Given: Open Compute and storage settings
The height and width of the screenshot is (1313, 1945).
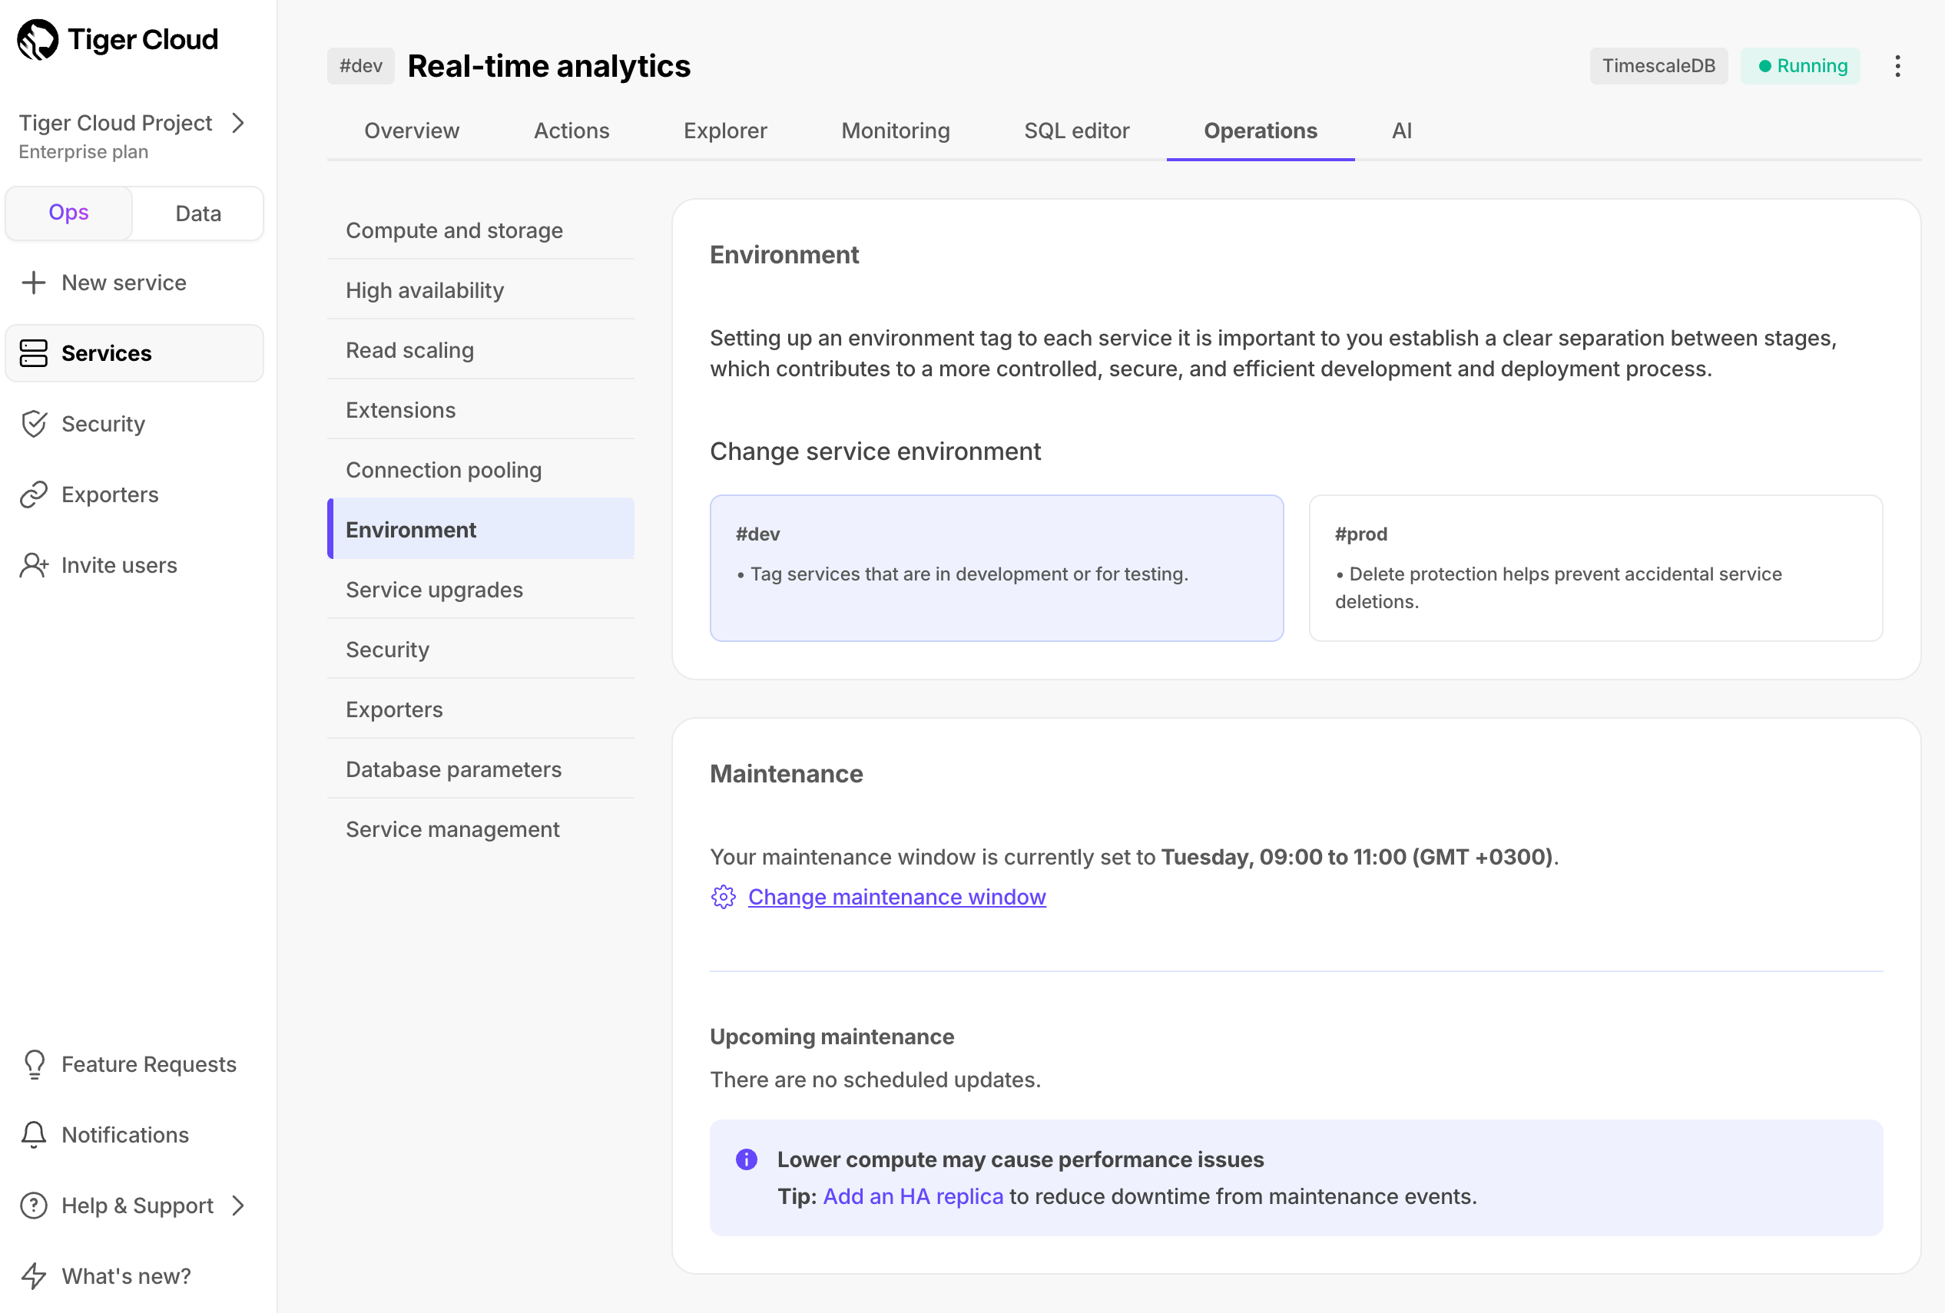Looking at the screenshot, I should click(480, 230).
